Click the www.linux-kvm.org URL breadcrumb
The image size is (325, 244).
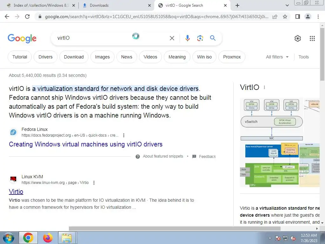click(x=55, y=183)
